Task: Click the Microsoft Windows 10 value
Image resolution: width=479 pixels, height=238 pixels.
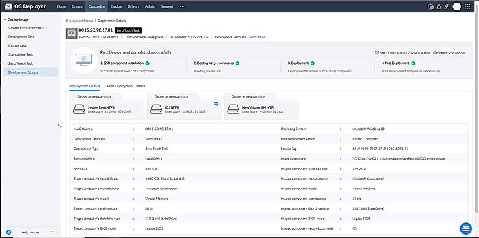Action: [368, 129]
